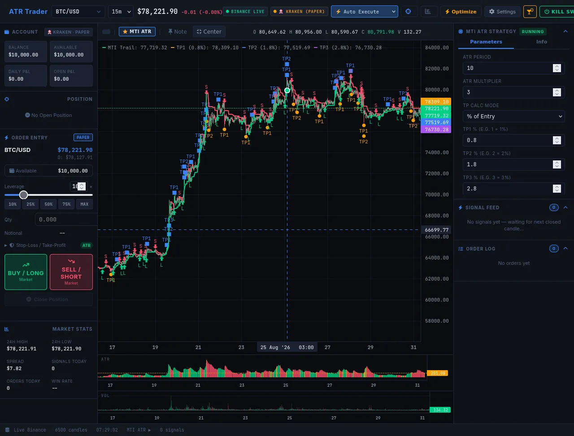Screen dimensions: 574x436
Task: Open Settings with the gear icon
Action: click(x=503, y=12)
